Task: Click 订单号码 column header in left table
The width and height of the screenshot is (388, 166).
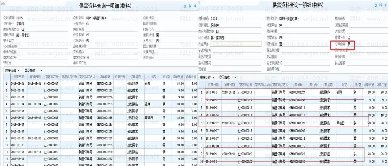Action: tap(104, 76)
